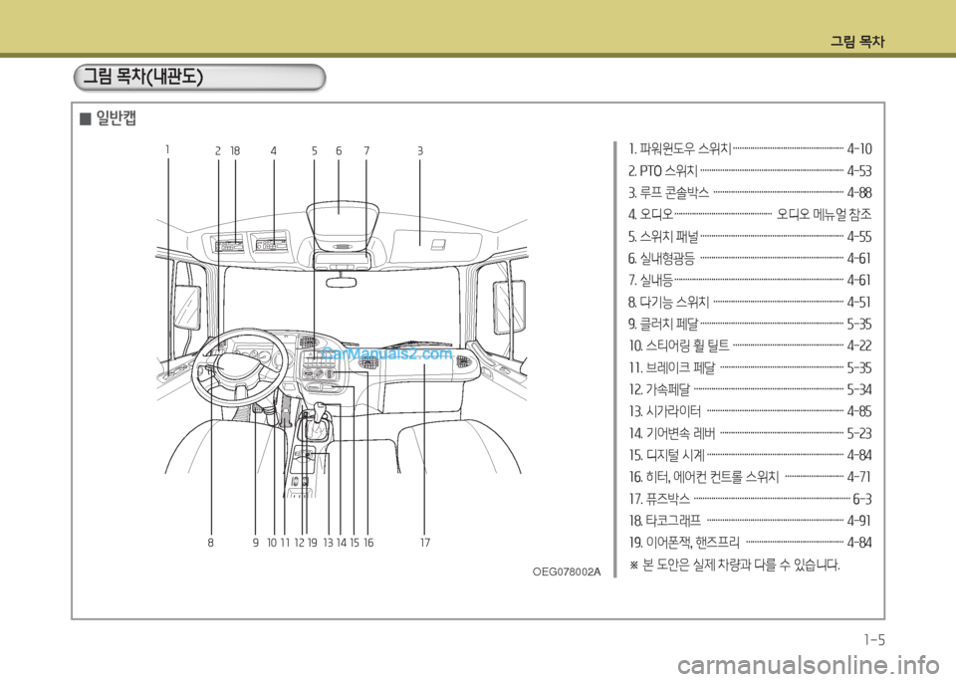
Task: Click the steering wheel in the diagram
Action: (x=240, y=367)
